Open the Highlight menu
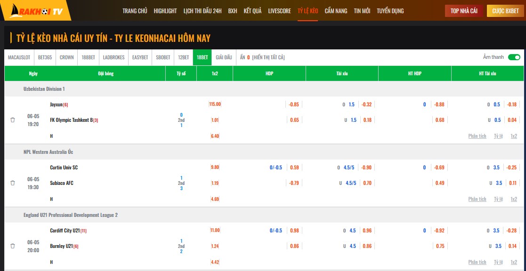This screenshot has height=271, width=526. pos(165,11)
